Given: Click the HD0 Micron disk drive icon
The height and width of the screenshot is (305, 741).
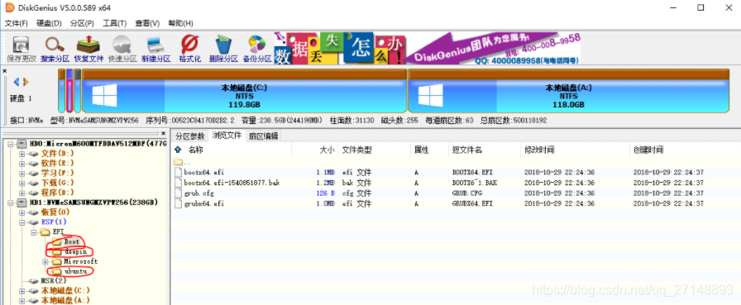Looking at the screenshot, I should point(22,143).
